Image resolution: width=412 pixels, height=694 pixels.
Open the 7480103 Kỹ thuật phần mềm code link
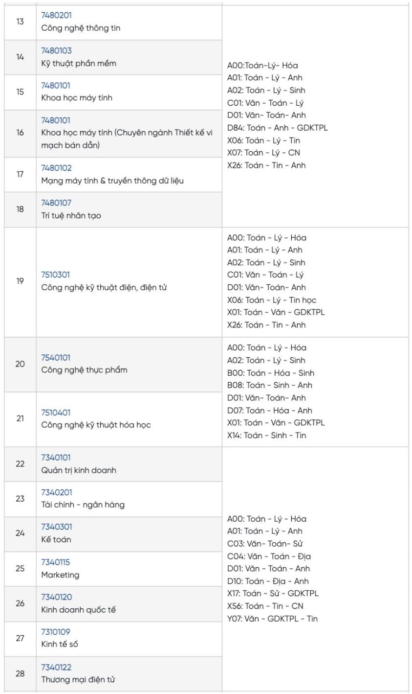tap(56, 51)
